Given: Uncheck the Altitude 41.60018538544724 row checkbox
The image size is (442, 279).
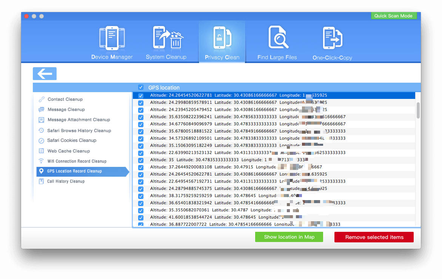Looking at the screenshot, I should pos(141,217).
